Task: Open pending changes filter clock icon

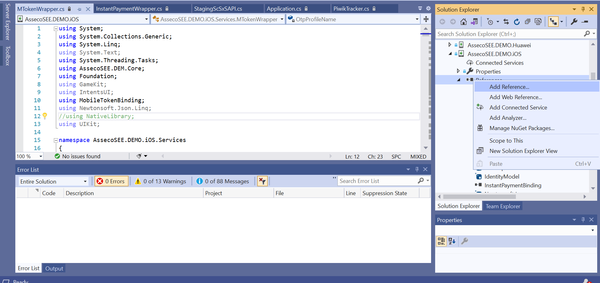Action: (490, 22)
